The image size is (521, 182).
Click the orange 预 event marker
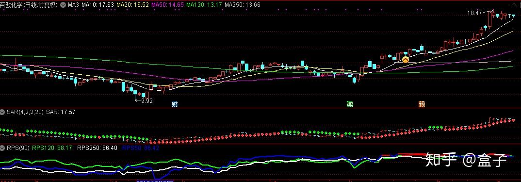click(422, 104)
